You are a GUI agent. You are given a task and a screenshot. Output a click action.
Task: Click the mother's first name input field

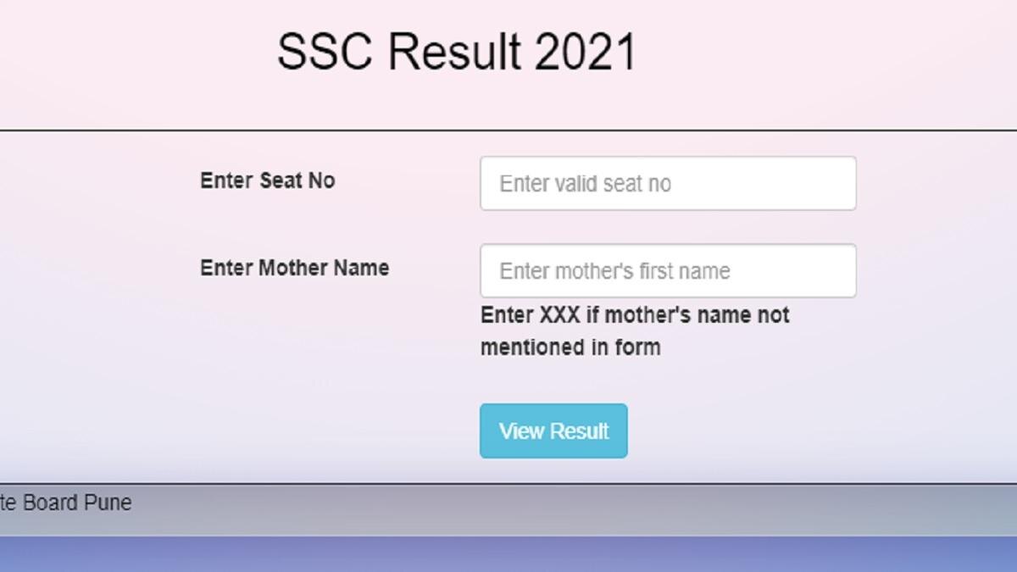(668, 270)
